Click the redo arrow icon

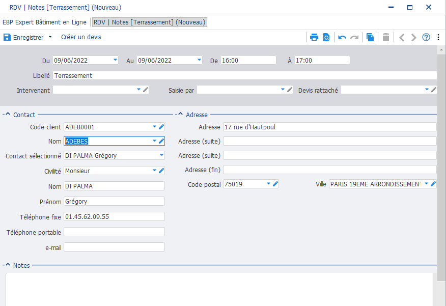click(354, 37)
